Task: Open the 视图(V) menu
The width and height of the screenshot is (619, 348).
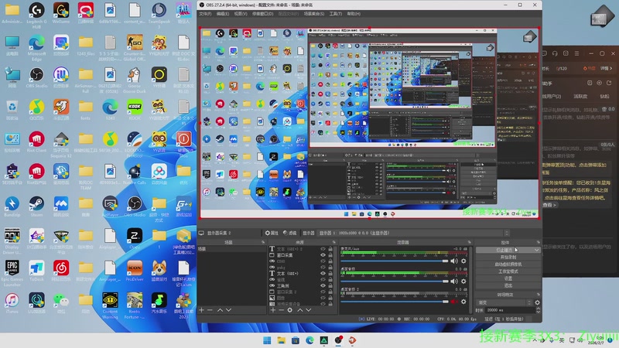Action: click(241, 14)
